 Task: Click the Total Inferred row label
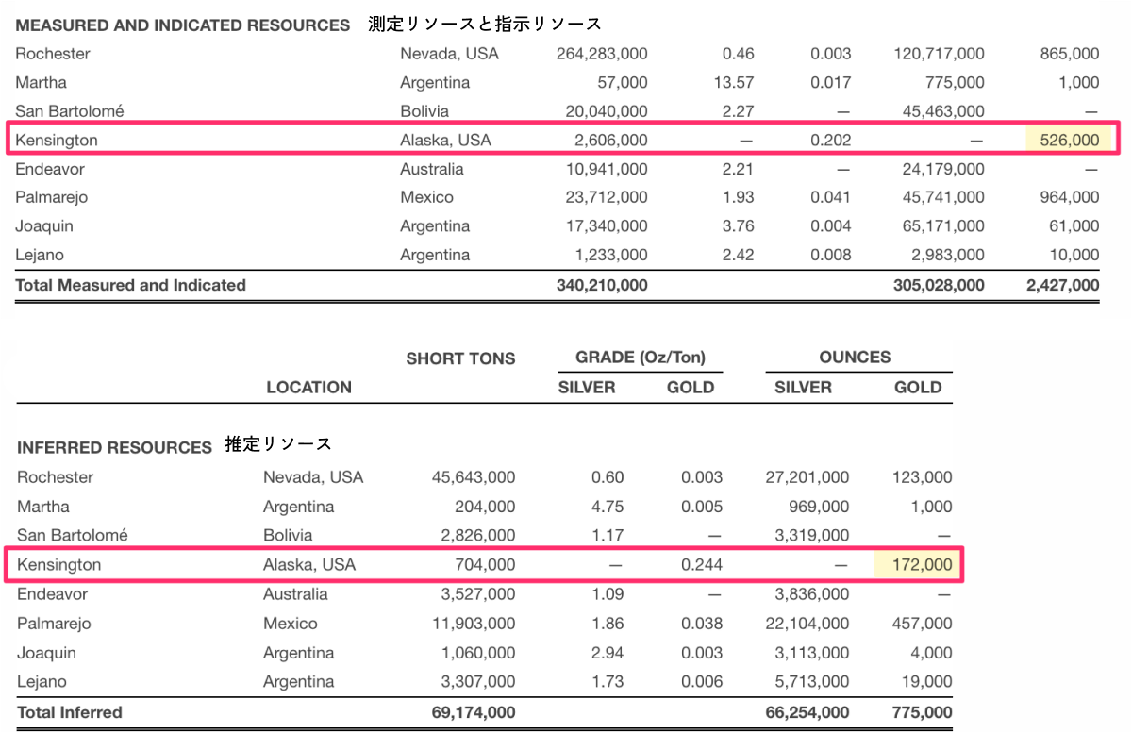point(70,712)
